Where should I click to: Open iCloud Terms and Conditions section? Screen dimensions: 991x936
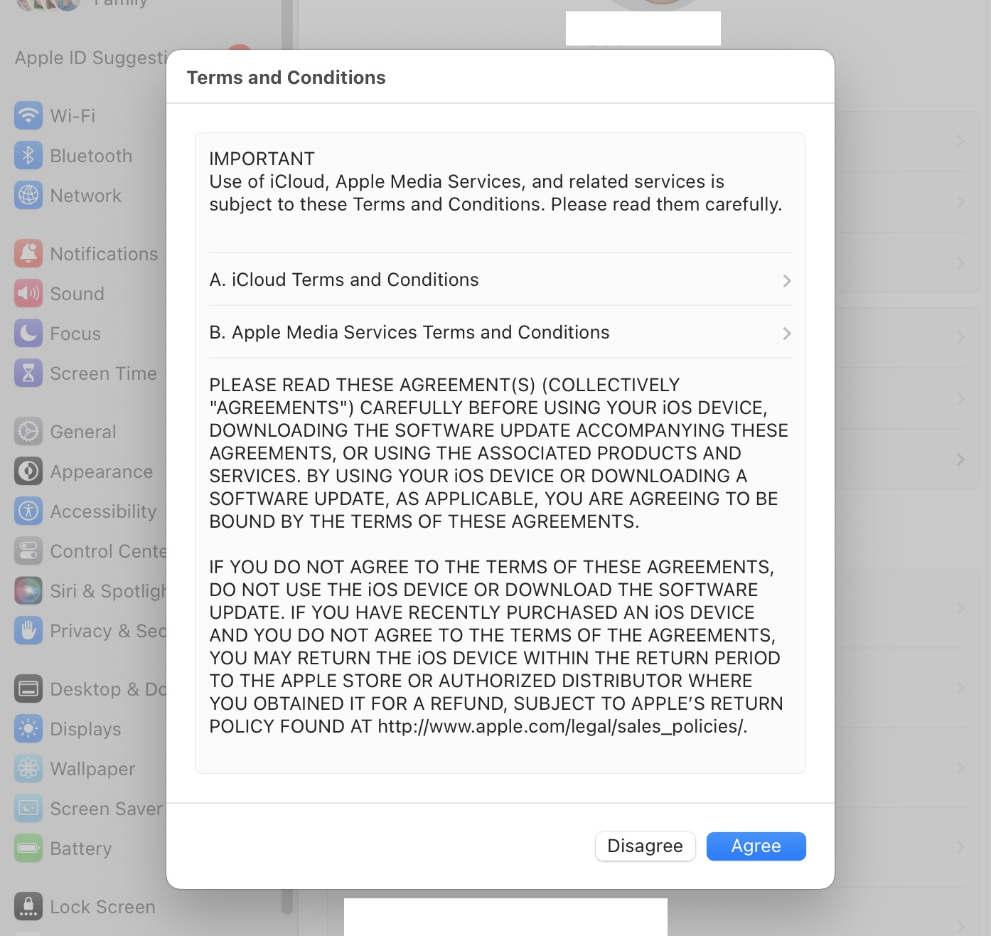[x=500, y=280]
